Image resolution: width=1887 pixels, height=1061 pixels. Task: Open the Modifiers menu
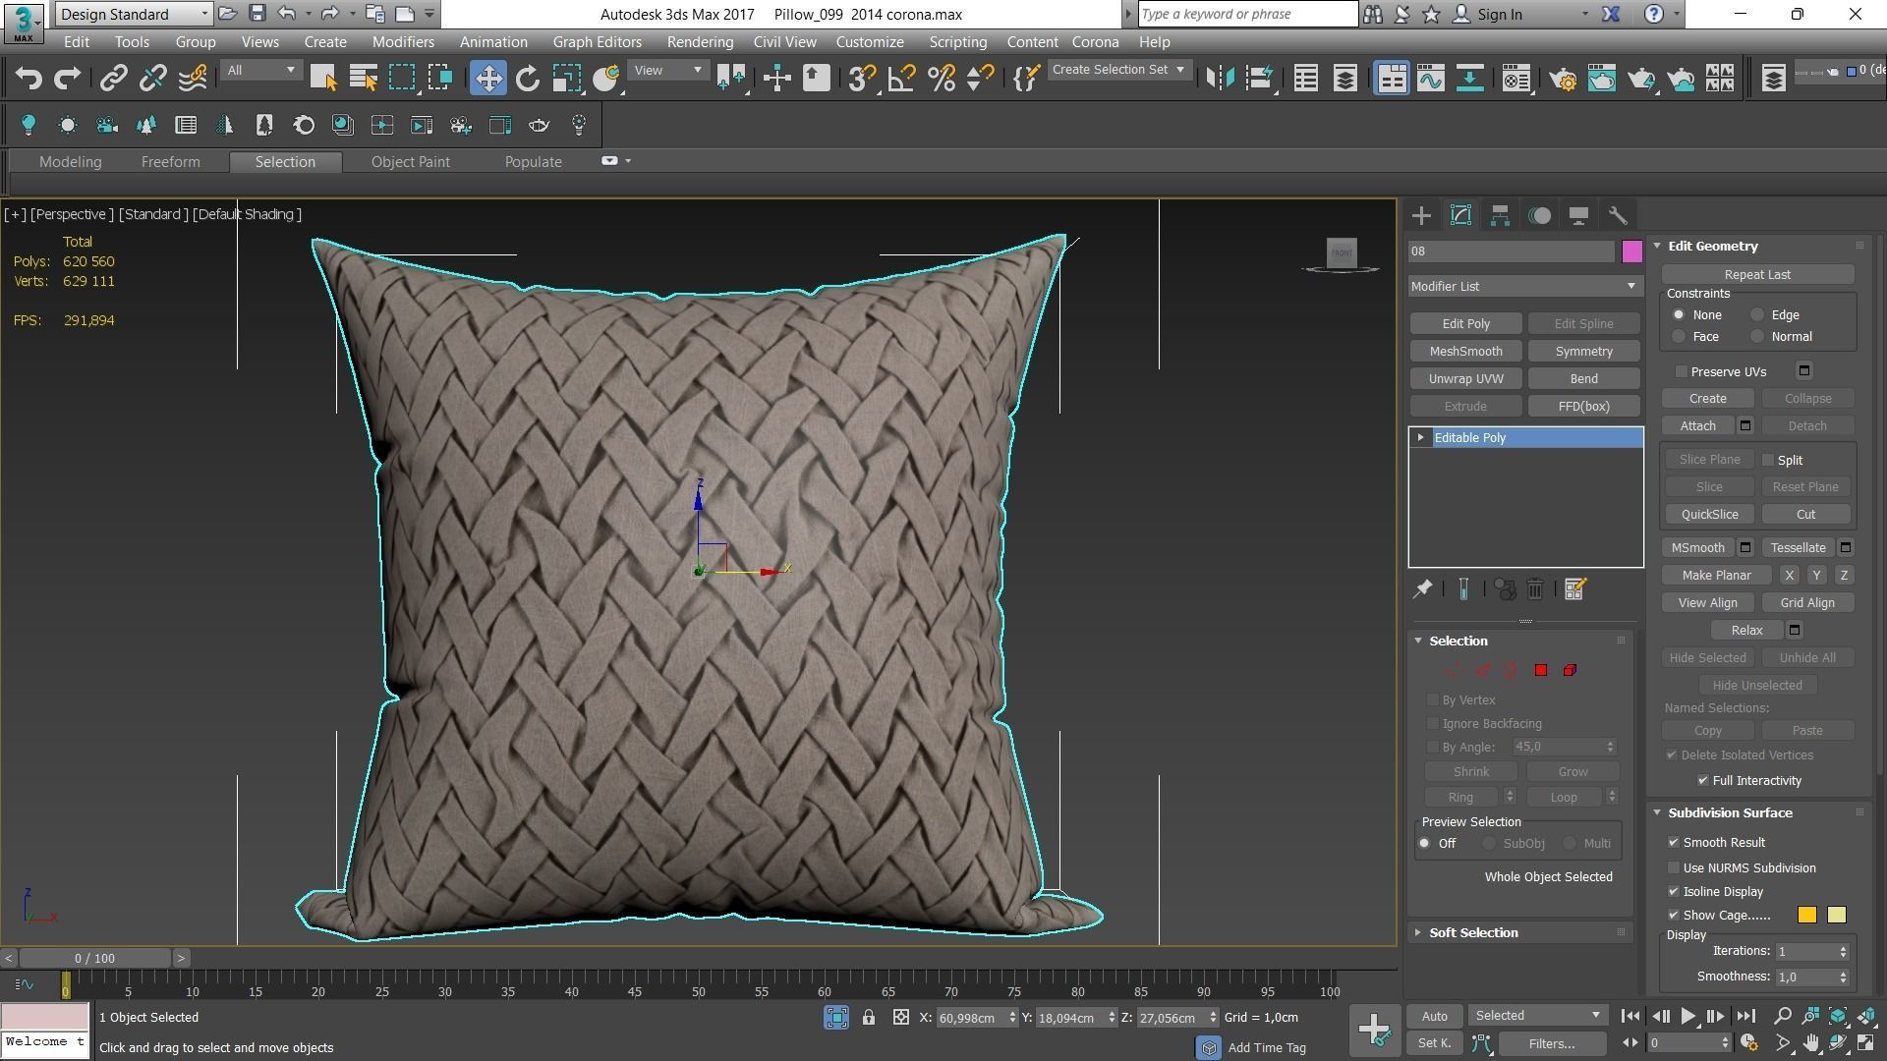pos(403,42)
